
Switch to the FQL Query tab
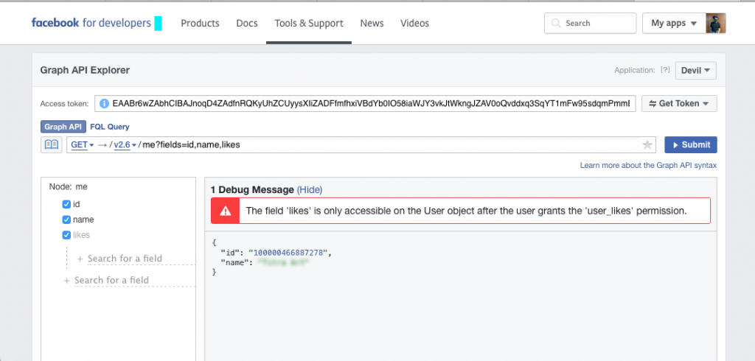[110, 127]
